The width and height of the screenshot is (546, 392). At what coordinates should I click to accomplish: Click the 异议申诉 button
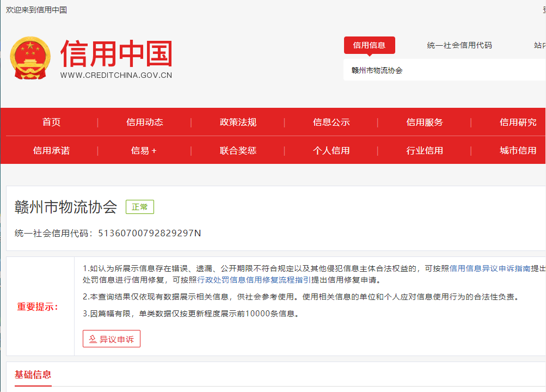[x=112, y=339]
